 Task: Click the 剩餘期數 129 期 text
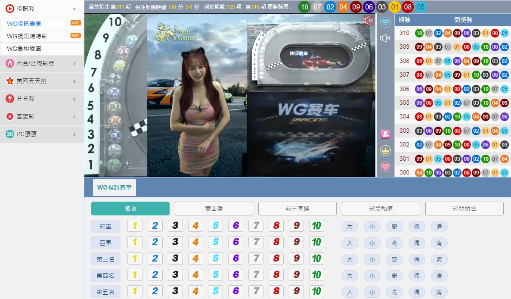tap(223, 7)
